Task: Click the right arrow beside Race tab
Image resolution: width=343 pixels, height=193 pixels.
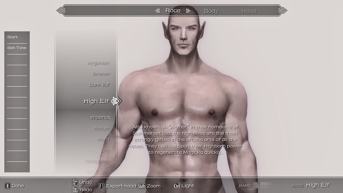Action: pos(188,11)
